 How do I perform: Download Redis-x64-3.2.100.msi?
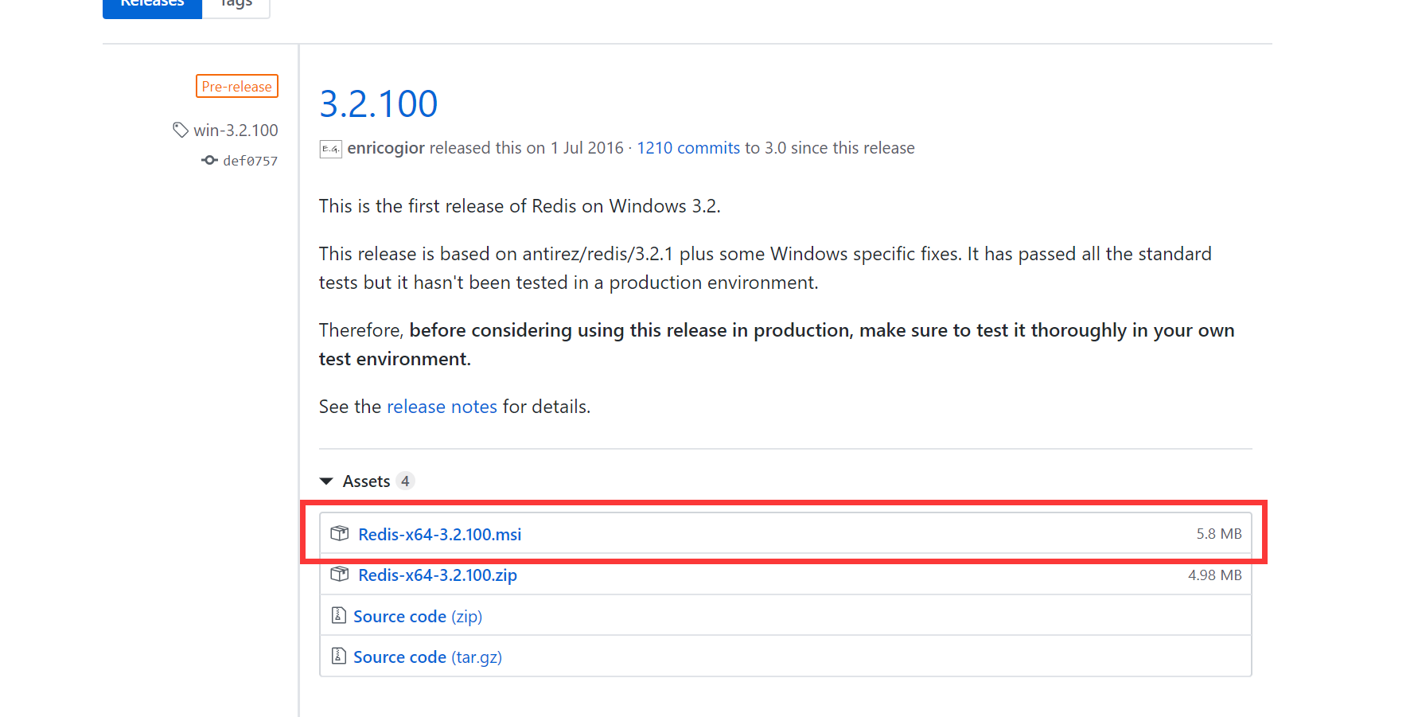coord(439,534)
